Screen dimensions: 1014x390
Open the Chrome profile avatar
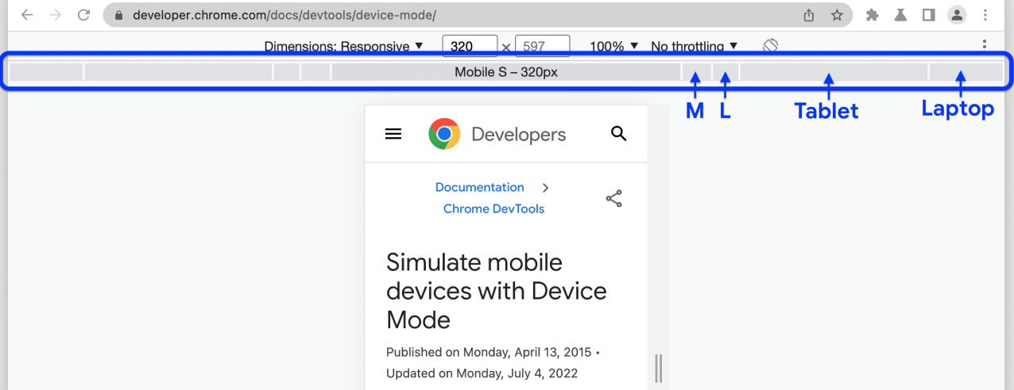point(958,15)
